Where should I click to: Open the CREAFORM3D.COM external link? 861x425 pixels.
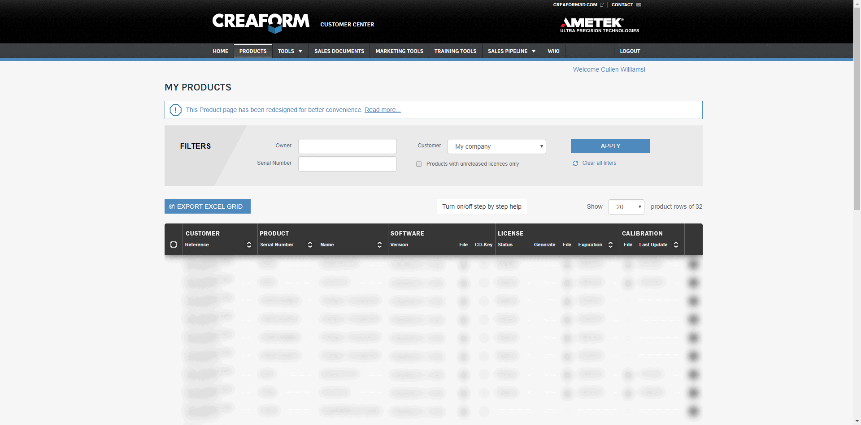click(x=578, y=5)
